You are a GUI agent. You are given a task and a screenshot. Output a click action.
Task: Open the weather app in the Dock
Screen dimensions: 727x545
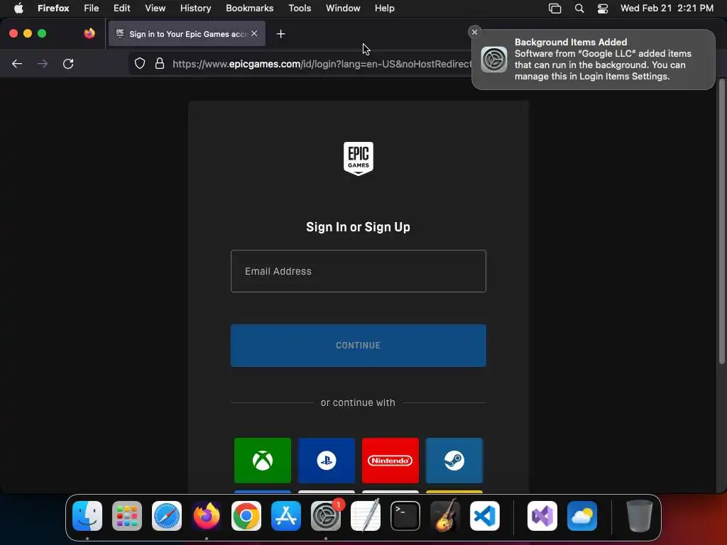click(582, 516)
